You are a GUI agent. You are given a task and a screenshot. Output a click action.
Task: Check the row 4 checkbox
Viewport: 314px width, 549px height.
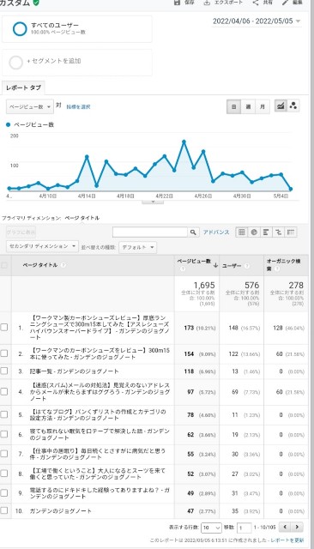4,391
